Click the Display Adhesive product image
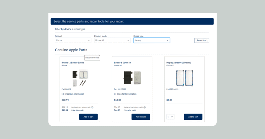The image size is (265, 139). tap(185, 78)
